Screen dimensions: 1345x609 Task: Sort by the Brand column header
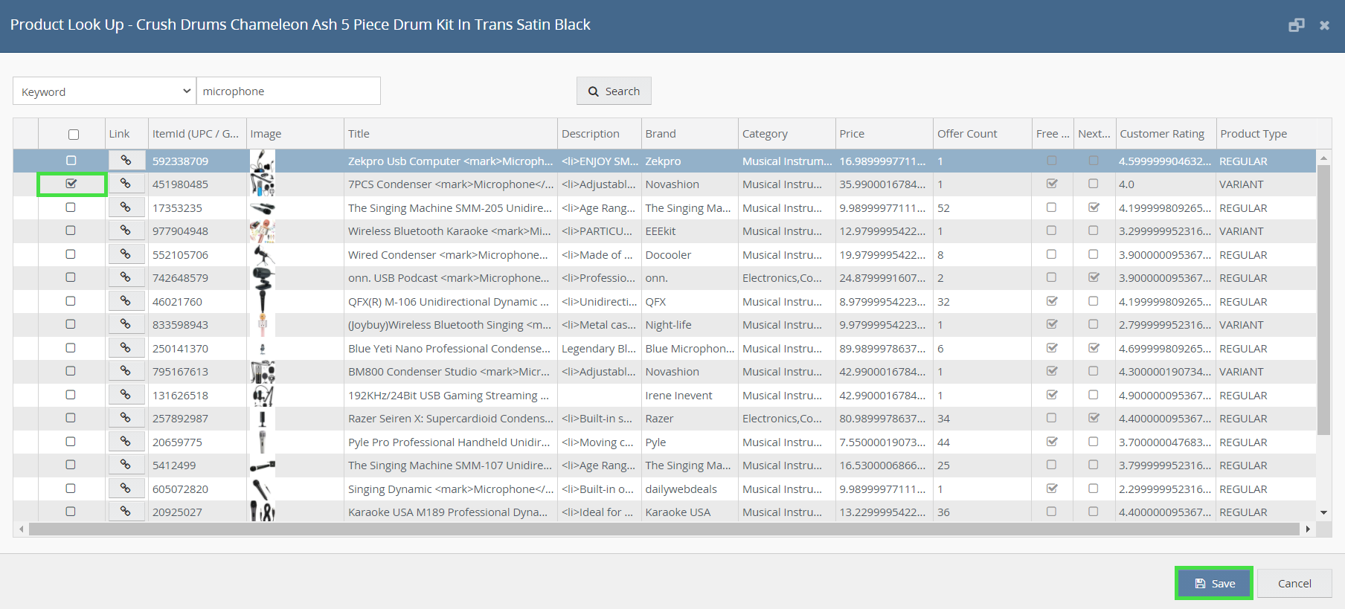point(661,134)
